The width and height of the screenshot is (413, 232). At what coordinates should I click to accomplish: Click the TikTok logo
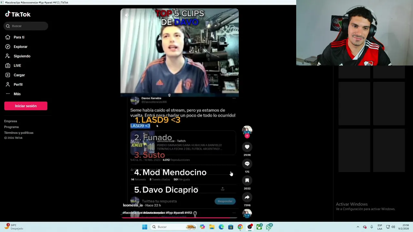point(18,14)
